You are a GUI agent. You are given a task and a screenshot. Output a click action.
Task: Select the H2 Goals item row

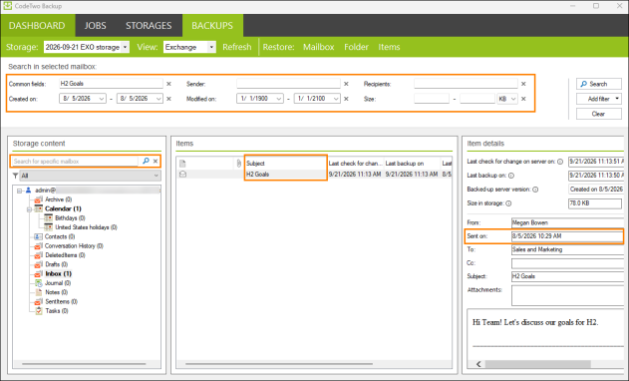[314, 175]
